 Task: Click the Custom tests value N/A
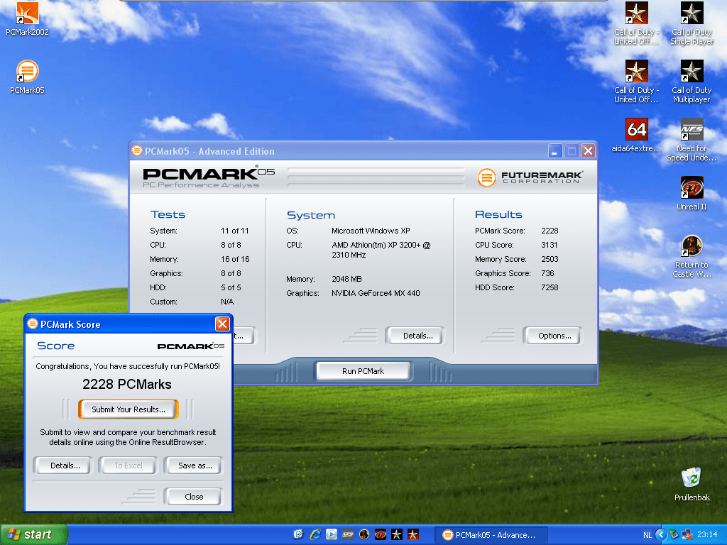click(x=227, y=302)
